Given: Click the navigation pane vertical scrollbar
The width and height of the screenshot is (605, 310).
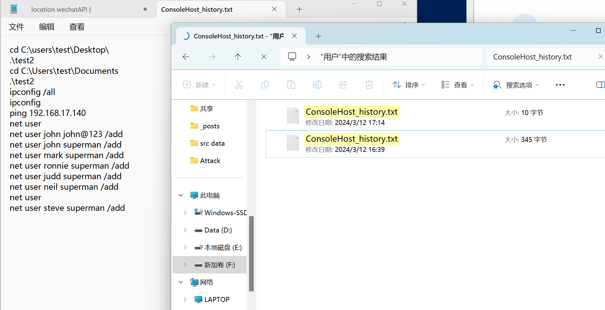Looking at the screenshot, I should [251, 254].
